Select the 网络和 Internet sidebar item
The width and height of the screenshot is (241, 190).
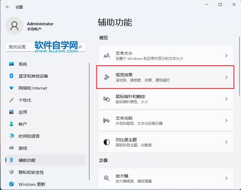(x=32, y=88)
